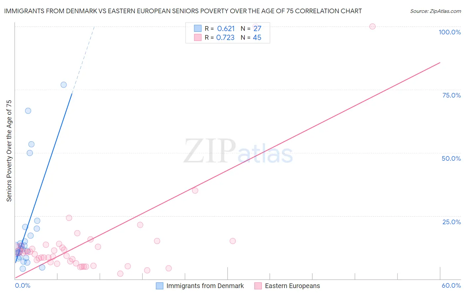Screen dimensions: 465x295
Task: Click the 75.0% y-axis label
Action: point(451,95)
